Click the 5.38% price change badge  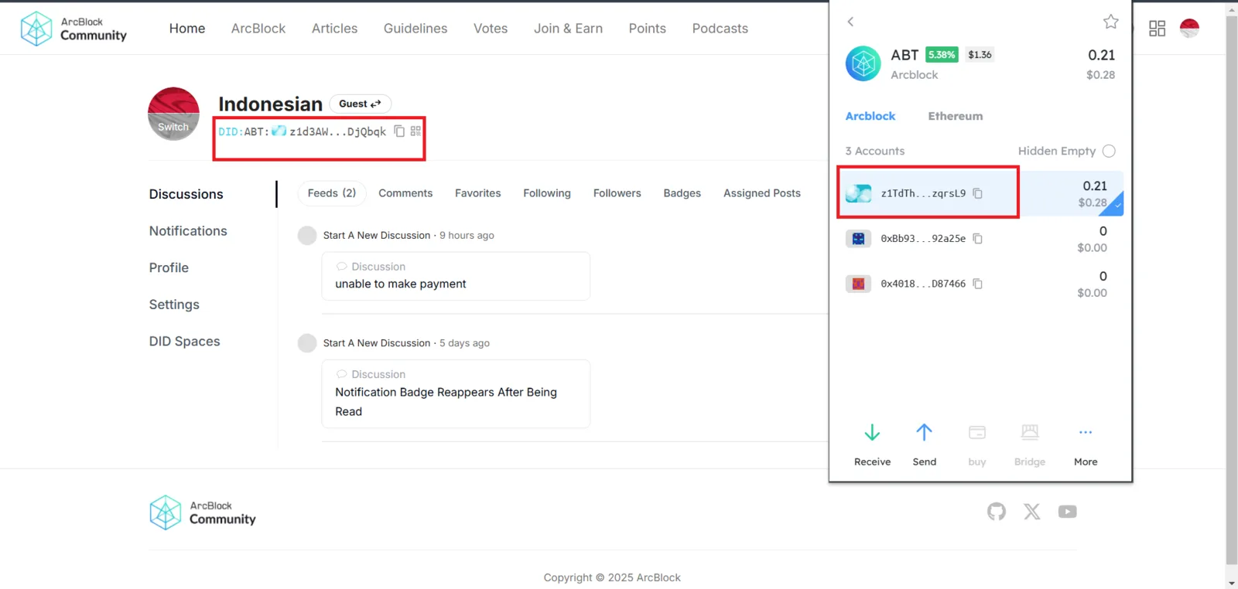[x=942, y=55]
